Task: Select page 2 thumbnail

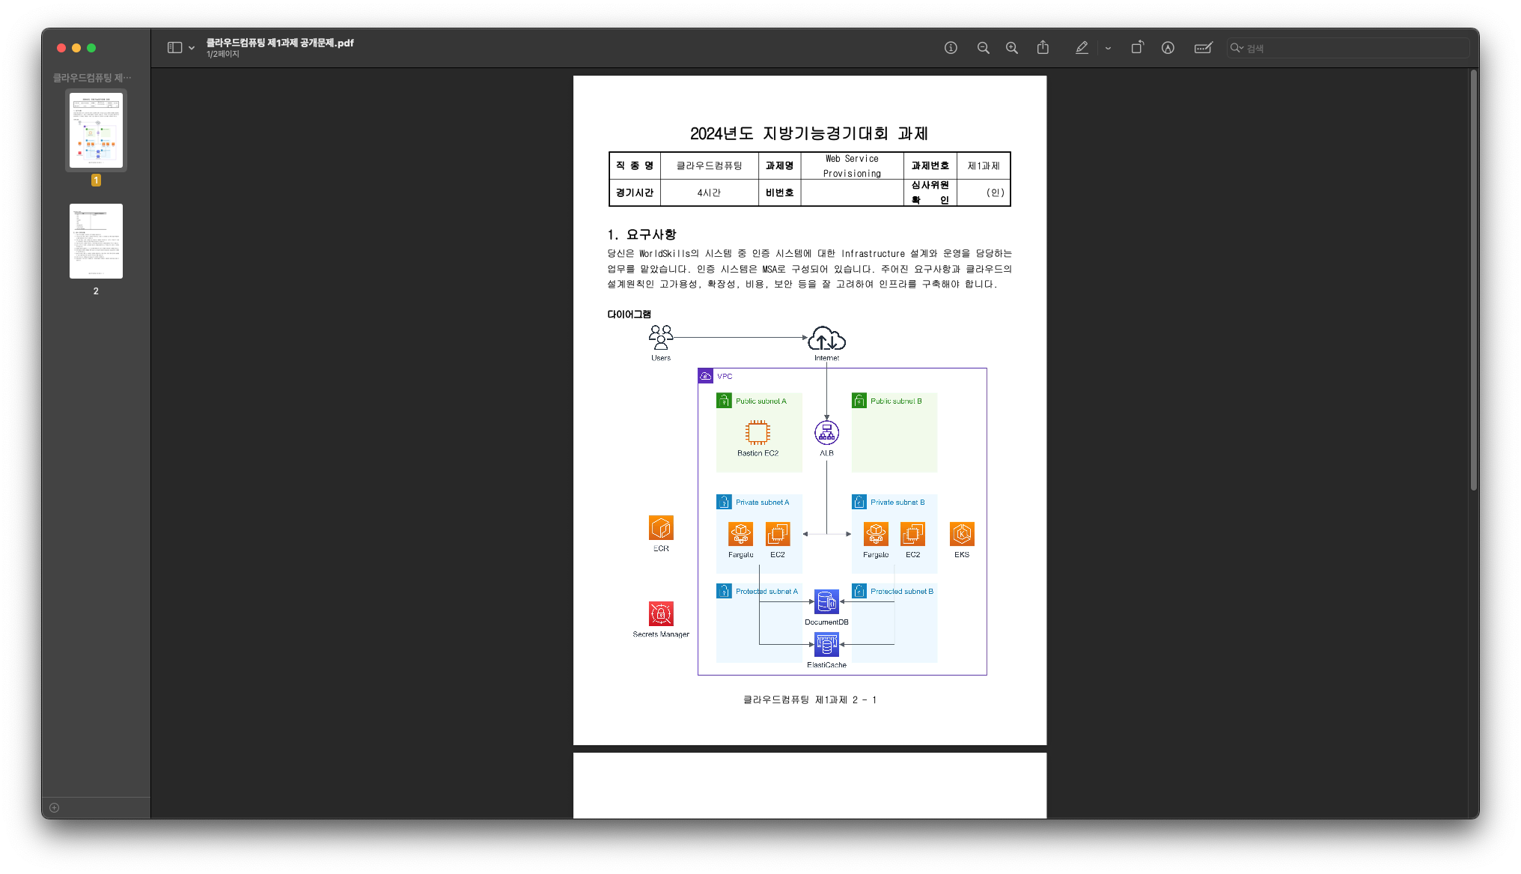Action: point(96,241)
